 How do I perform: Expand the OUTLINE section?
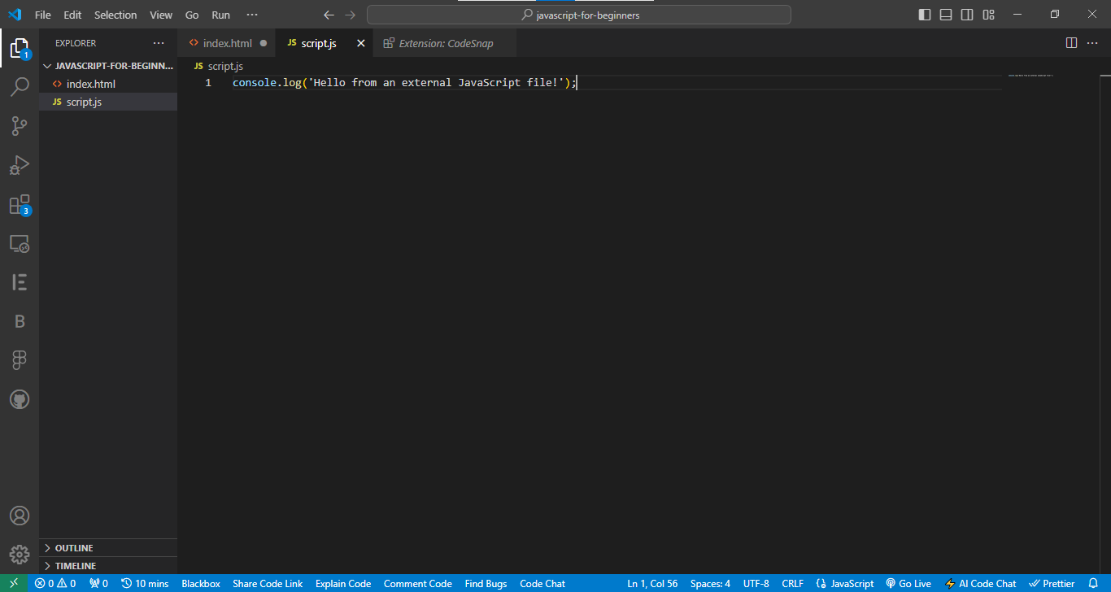(x=108, y=548)
